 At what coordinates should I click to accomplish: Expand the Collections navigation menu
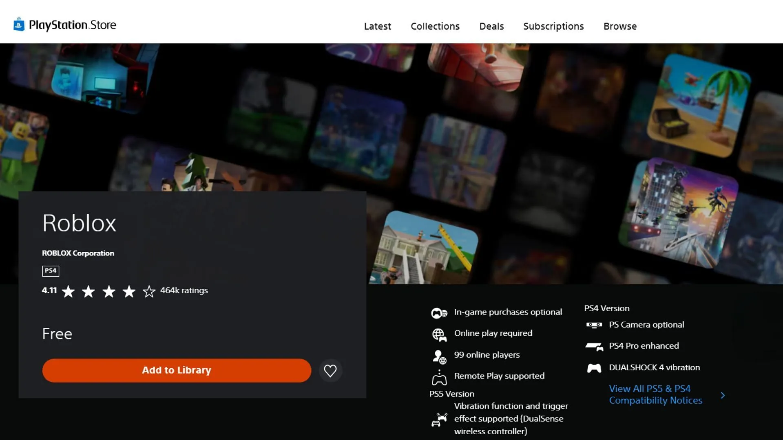(x=435, y=26)
